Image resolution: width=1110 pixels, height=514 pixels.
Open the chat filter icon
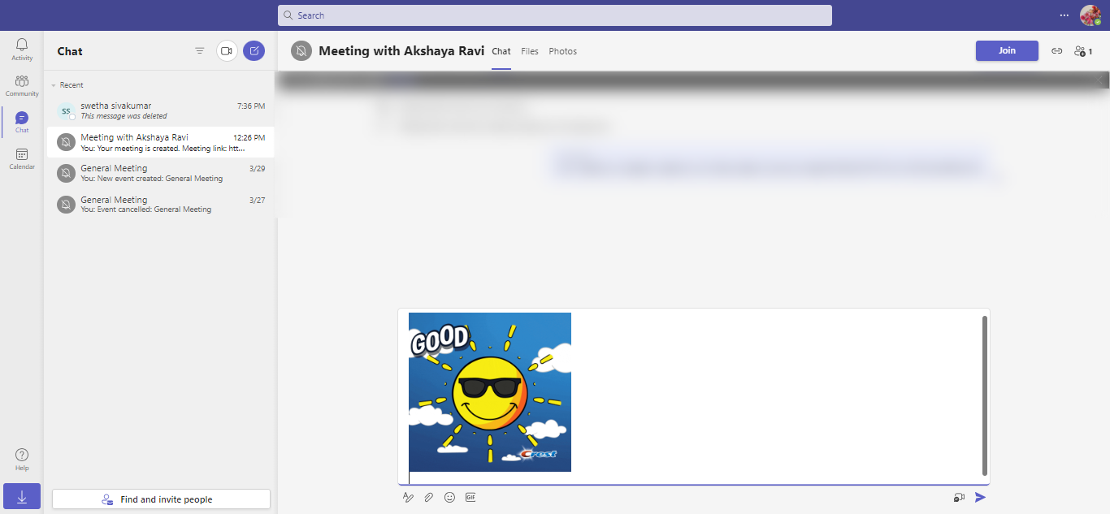200,50
